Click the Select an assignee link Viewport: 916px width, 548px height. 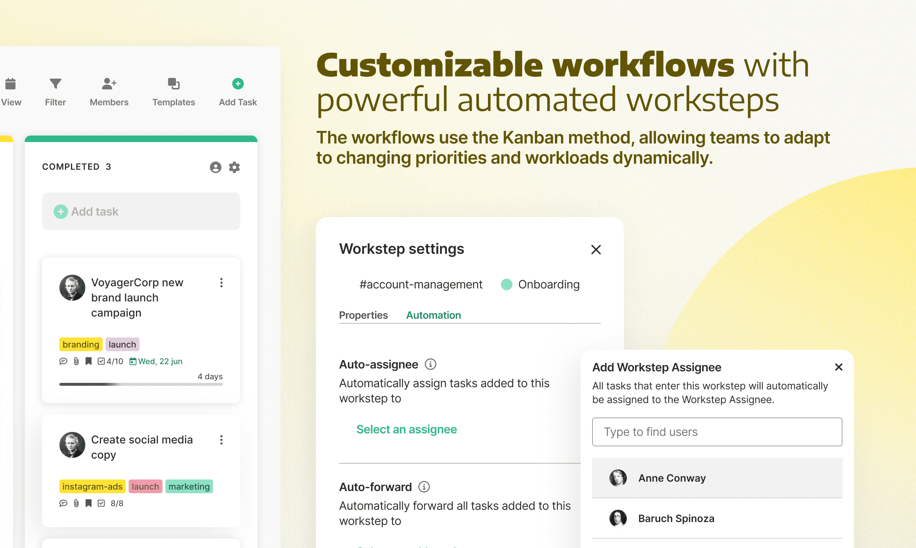[x=406, y=429]
